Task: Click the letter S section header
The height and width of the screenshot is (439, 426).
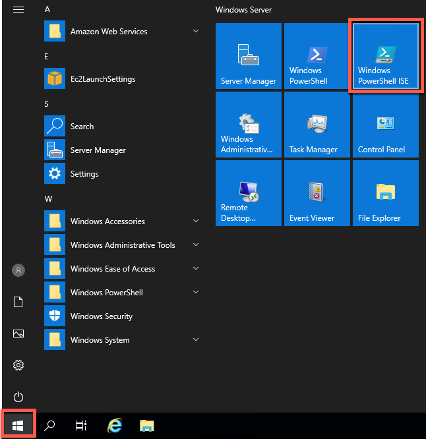Action: coord(47,104)
